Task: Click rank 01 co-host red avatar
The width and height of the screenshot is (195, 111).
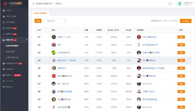Action: [x=139, y=37]
